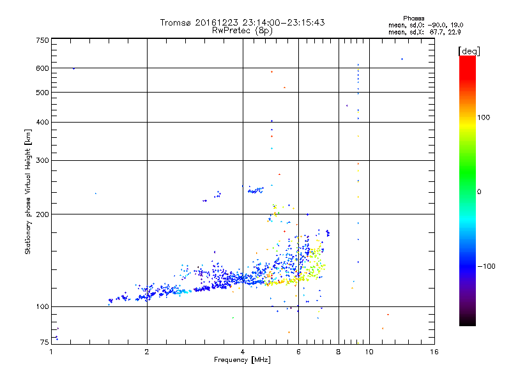Click the y-axis tick label '200'

(42, 214)
